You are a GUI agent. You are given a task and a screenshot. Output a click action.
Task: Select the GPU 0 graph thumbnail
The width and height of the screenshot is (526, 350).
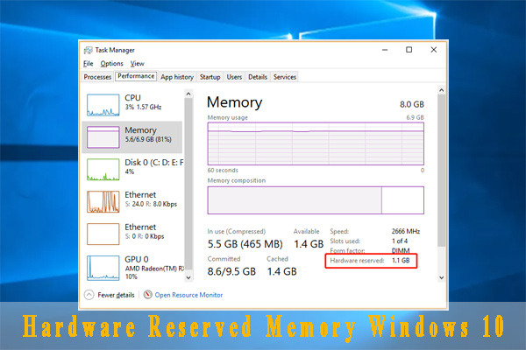tap(103, 268)
